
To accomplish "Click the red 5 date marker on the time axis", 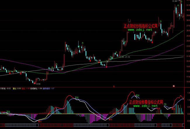I will (113, 86).
